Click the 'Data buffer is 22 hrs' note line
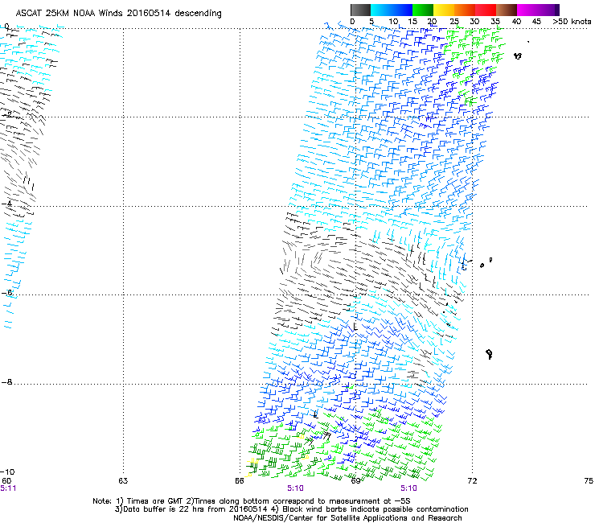The height and width of the screenshot is (523, 595). click(291, 509)
